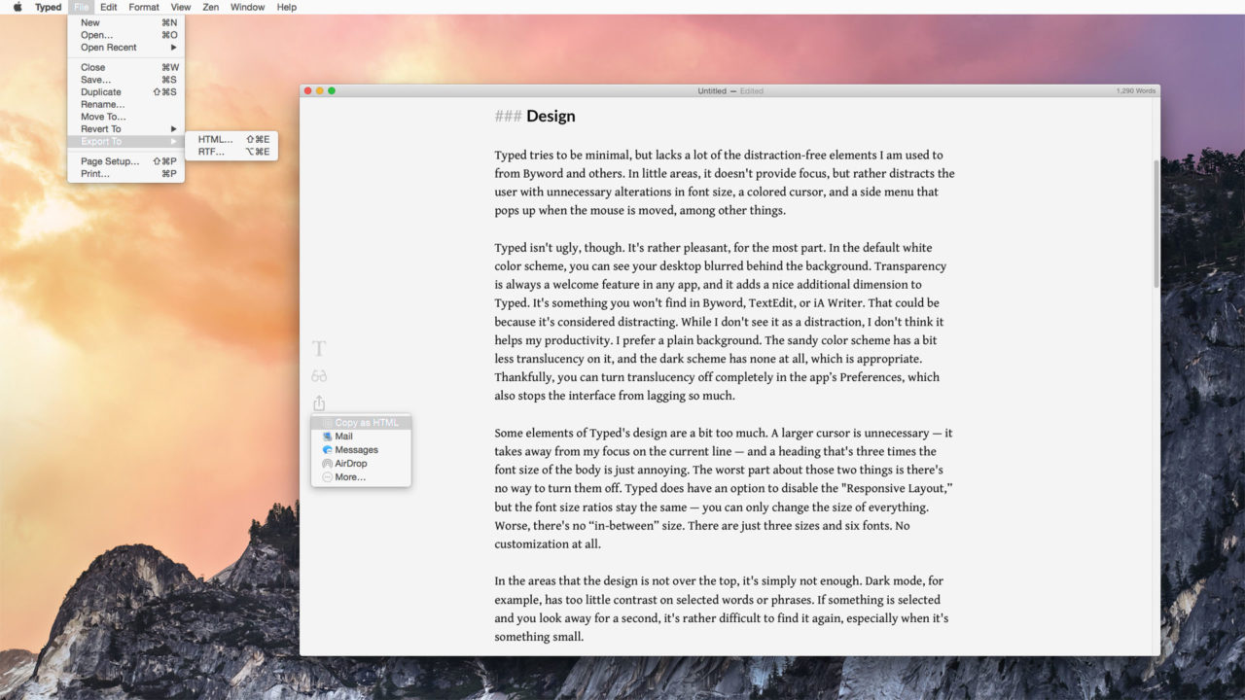Open the Format menu
1245x700 pixels.
click(144, 7)
